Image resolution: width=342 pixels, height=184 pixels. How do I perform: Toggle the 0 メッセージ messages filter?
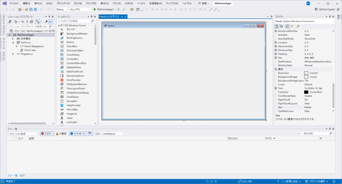click(x=77, y=134)
